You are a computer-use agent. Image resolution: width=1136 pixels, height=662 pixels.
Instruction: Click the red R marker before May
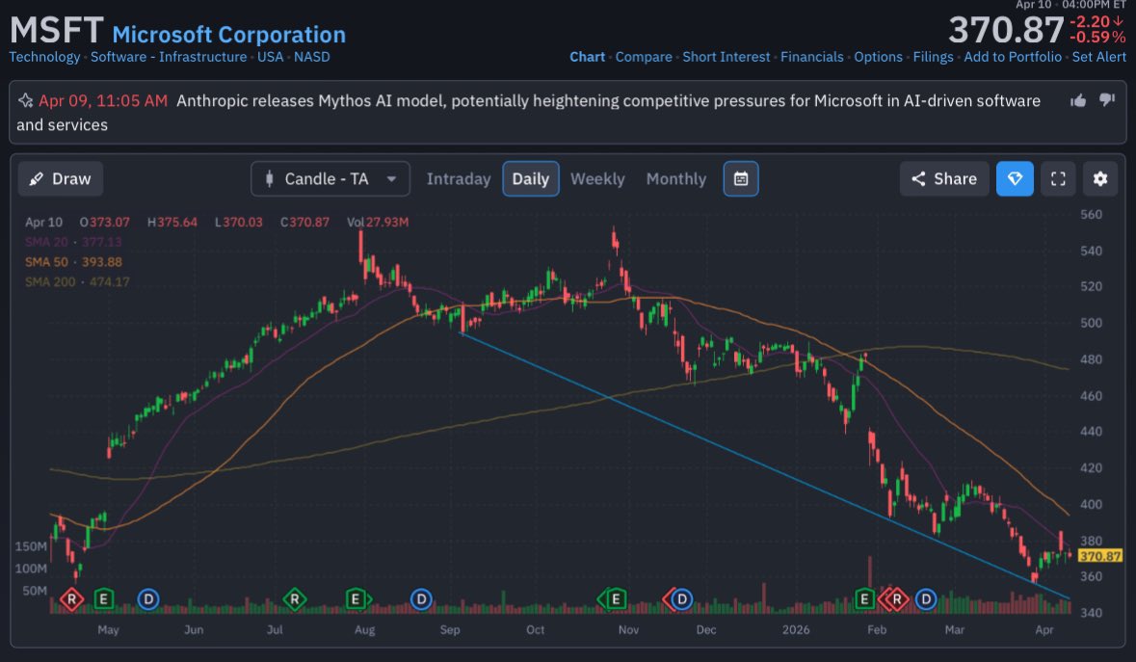click(71, 599)
